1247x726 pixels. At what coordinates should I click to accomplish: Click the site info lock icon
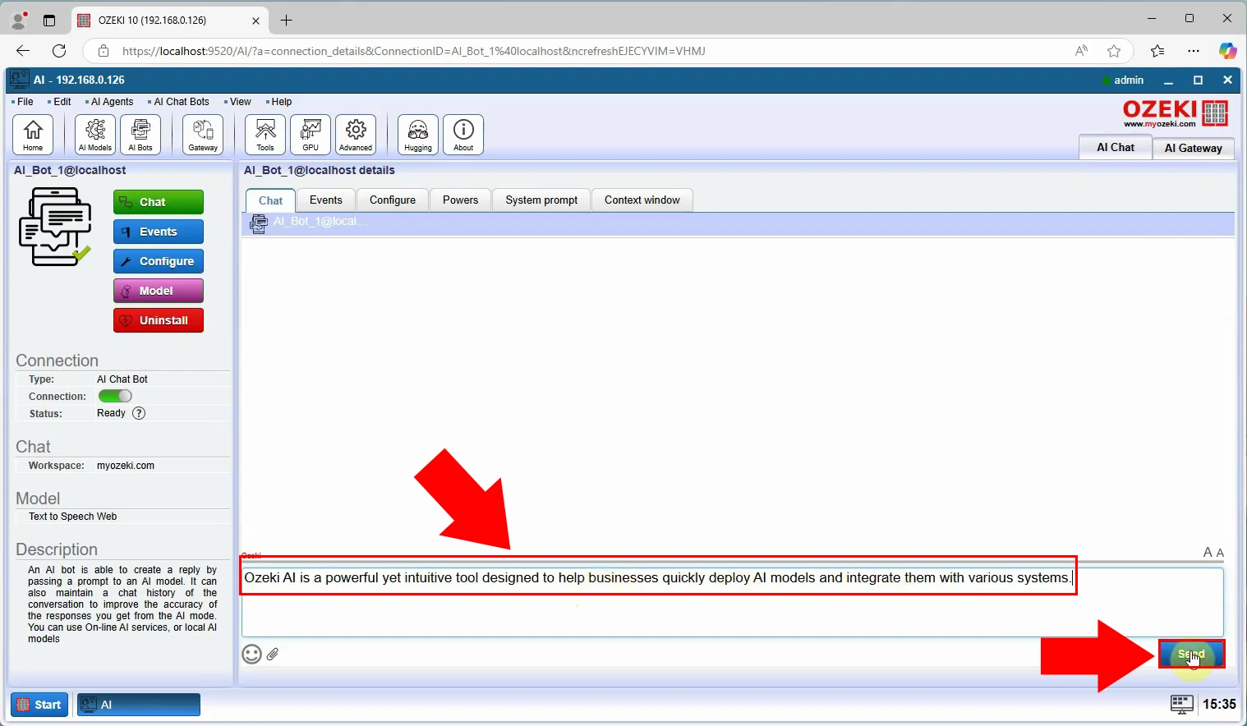104,51
